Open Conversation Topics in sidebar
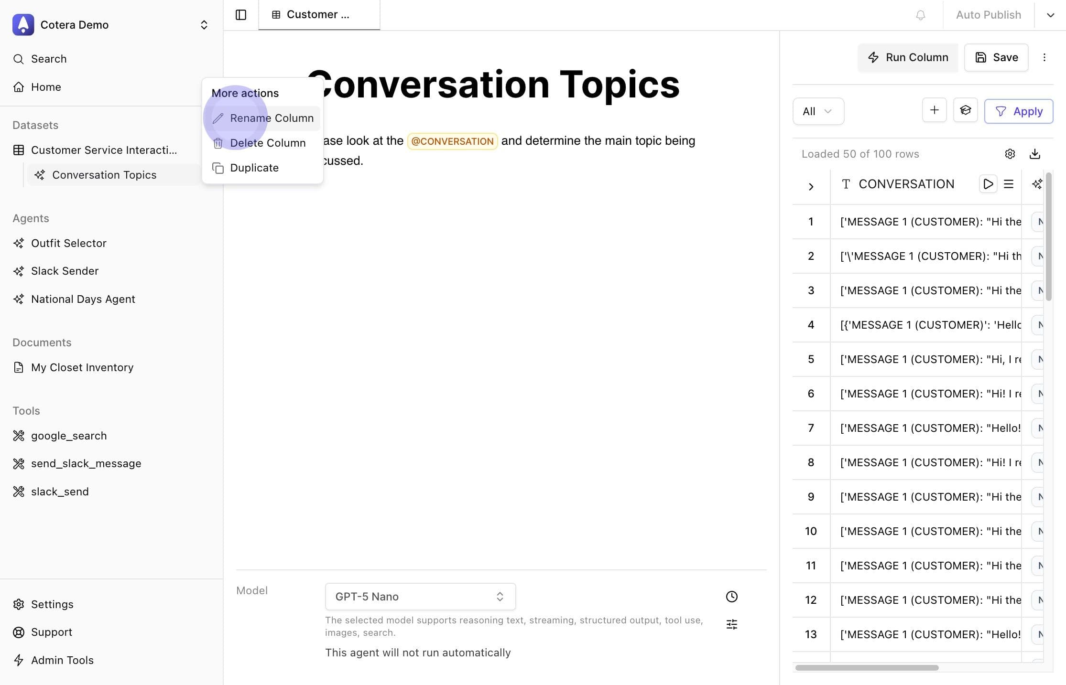This screenshot has height=685, width=1066. [104, 175]
